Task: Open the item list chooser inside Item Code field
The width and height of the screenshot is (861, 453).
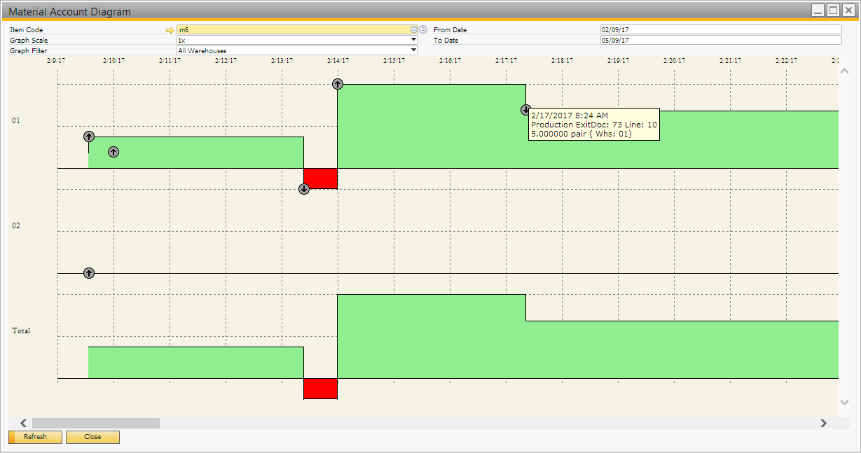Action: click(x=413, y=29)
